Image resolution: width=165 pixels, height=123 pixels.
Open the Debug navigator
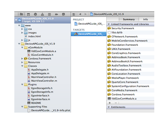click(50, 14)
